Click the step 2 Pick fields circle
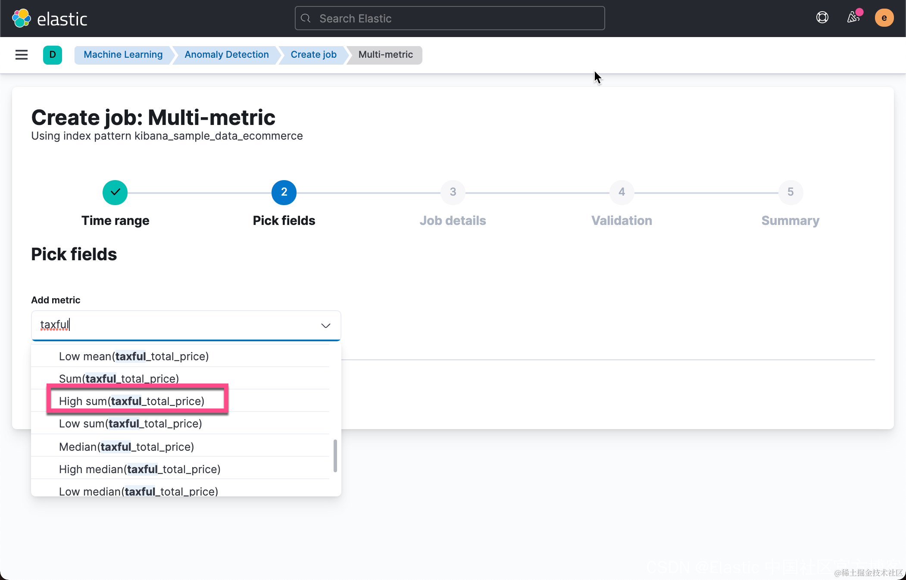 [x=284, y=192]
